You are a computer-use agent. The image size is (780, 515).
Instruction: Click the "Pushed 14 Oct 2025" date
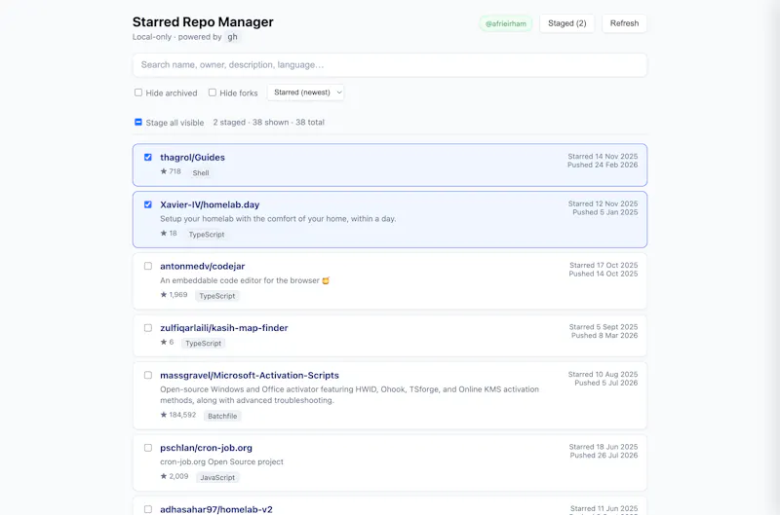pyautogui.click(x=604, y=274)
